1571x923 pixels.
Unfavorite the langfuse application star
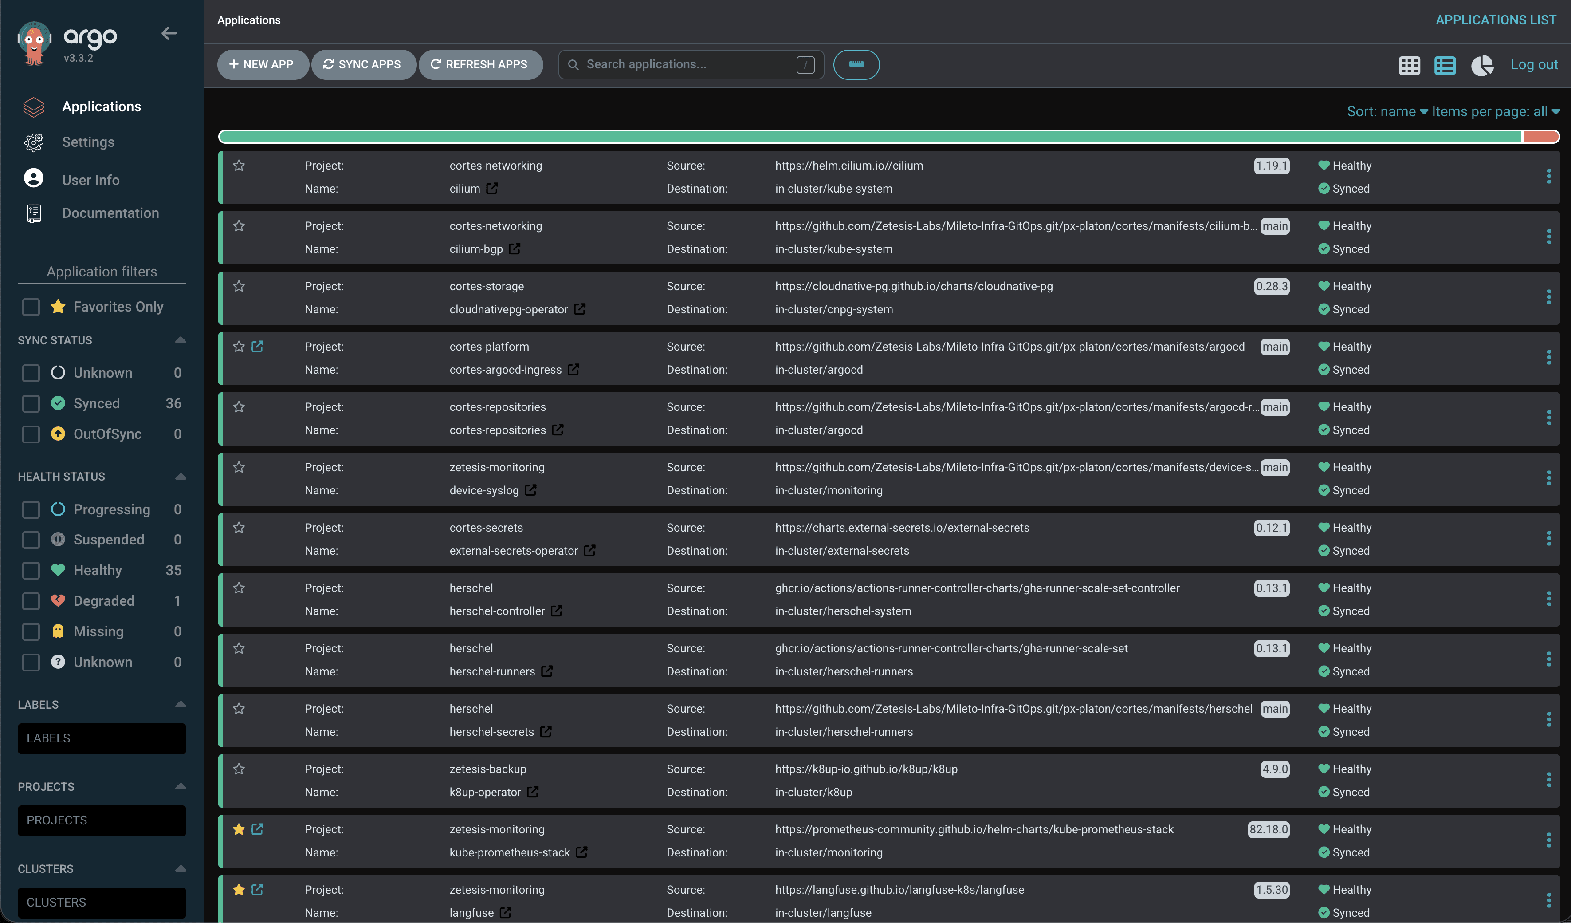click(x=239, y=889)
